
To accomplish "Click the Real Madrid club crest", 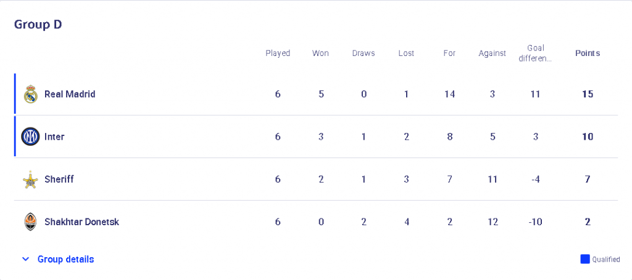I will click(31, 94).
